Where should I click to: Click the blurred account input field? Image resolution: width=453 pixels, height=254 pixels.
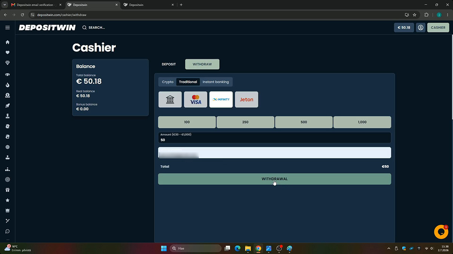[x=274, y=153]
